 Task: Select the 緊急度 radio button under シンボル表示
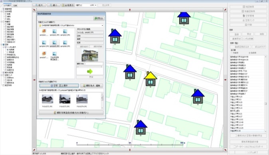coord(8,52)
